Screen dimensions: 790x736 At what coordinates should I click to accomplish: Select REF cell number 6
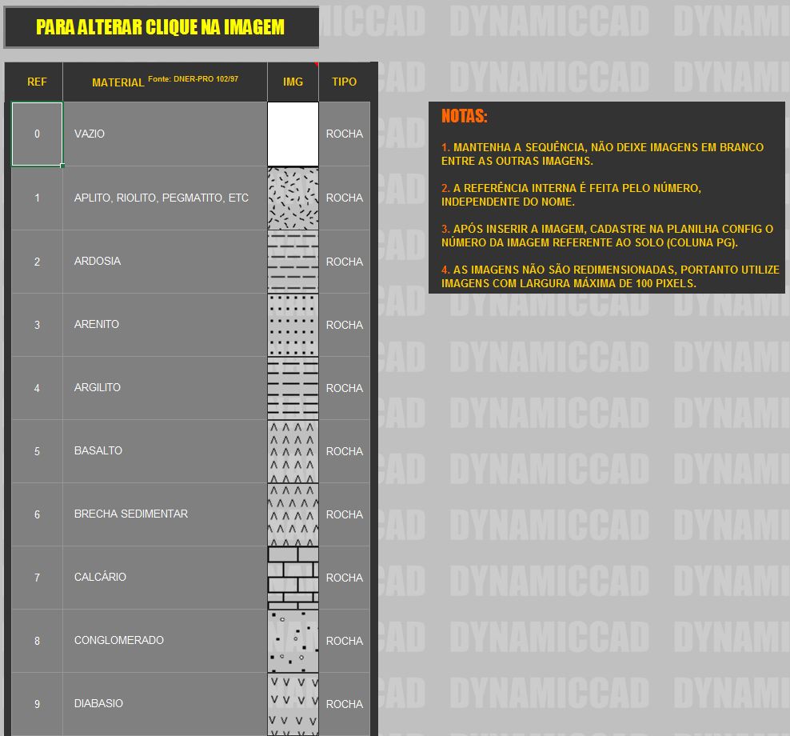tap(37, 514)
